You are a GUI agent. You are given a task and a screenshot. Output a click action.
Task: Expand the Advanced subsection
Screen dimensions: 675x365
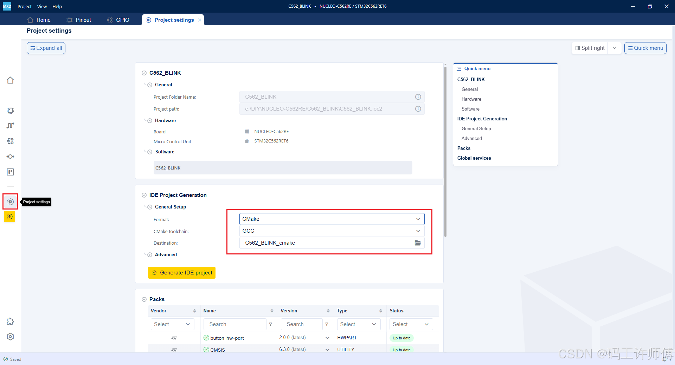(150, 255)
